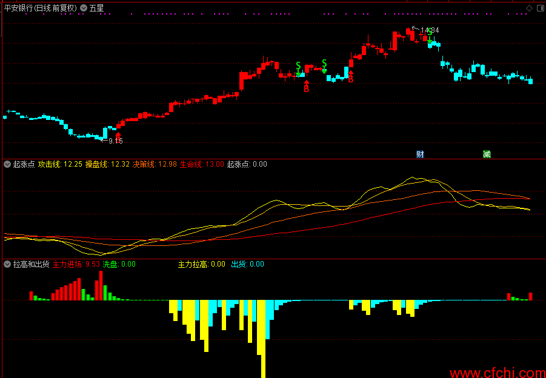Click the leftmost green S sell marker
The width and height of the screenshot is (546, 378).
coord(298,69)
